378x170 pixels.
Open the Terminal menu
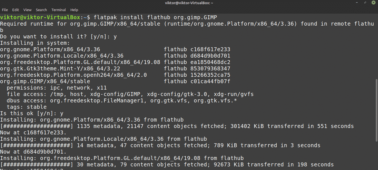tap(59, 10)
